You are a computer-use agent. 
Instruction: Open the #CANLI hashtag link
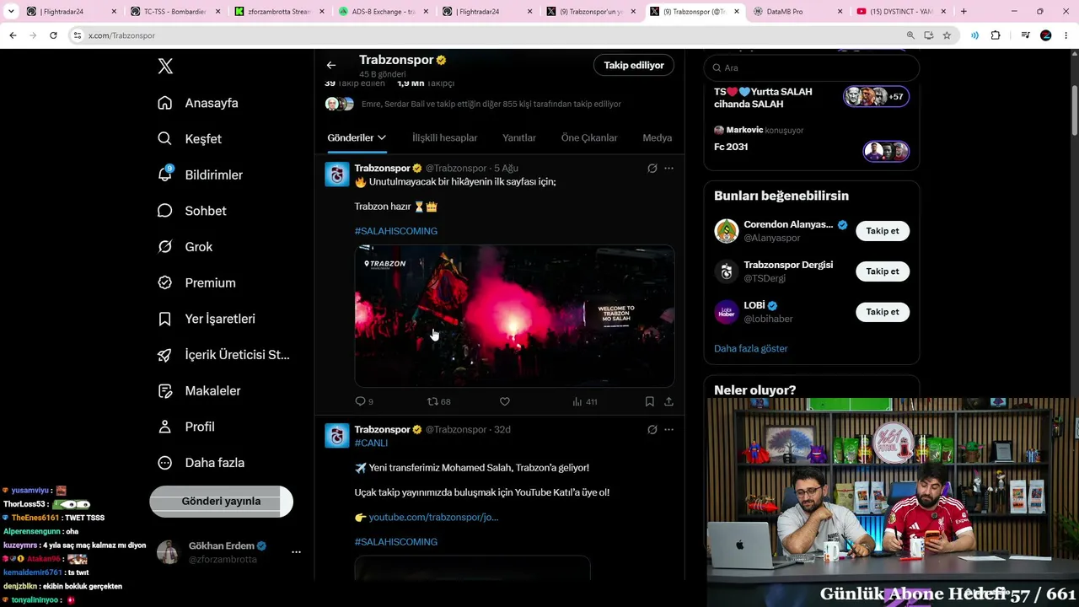coord(371,443)
